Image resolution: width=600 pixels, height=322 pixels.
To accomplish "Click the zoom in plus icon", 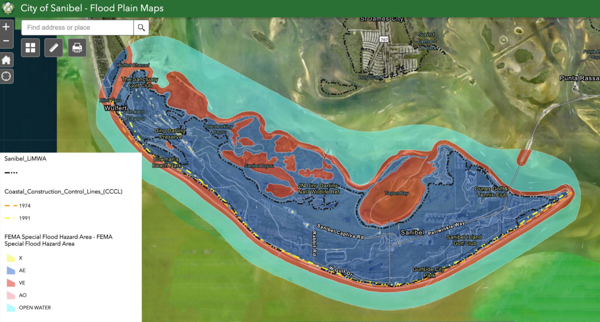I will pyautogui.click(x=6, y=27).
